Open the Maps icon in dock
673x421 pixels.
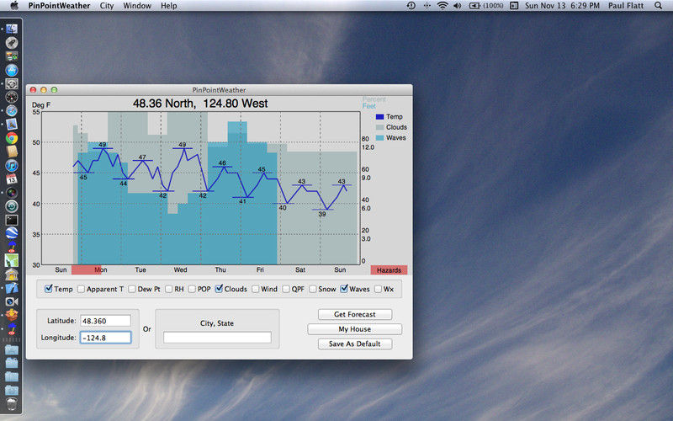coord(12,260)
